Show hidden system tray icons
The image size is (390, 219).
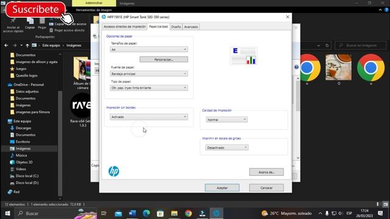[x=320, y=214]
